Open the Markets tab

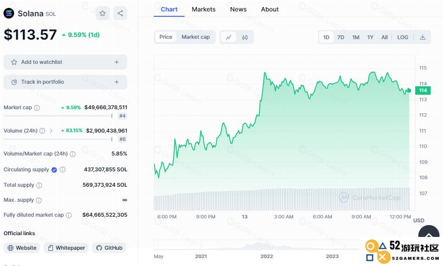(x=203, y=9)
